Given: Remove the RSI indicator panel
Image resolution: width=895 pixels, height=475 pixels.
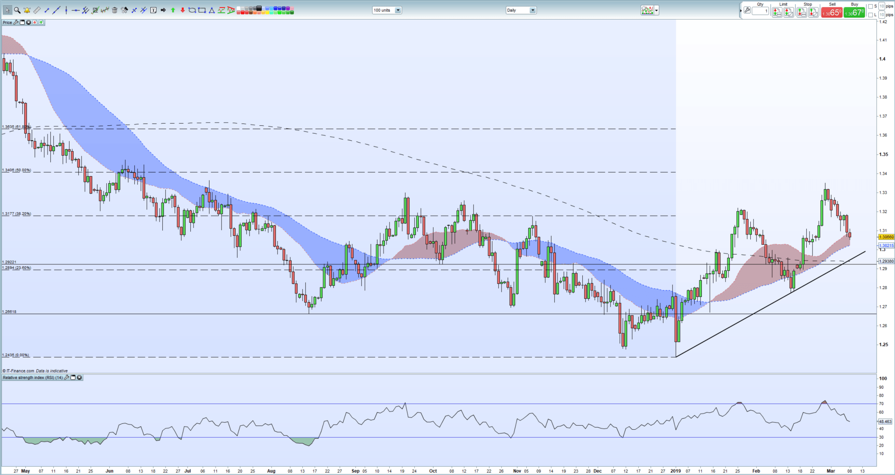Looking at the screenshot, I should point(79,378).
